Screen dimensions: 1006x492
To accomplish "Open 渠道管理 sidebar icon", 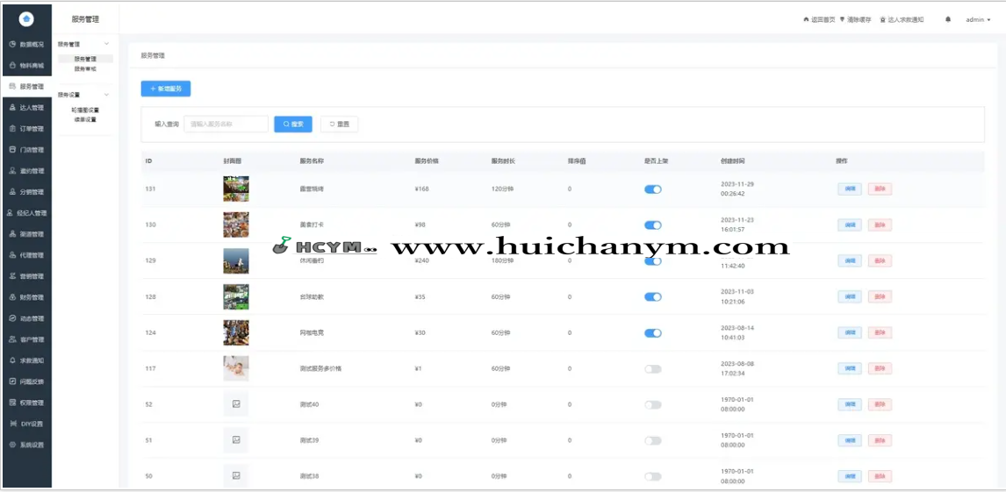I will pyautogui.click(x=12, y=234).
